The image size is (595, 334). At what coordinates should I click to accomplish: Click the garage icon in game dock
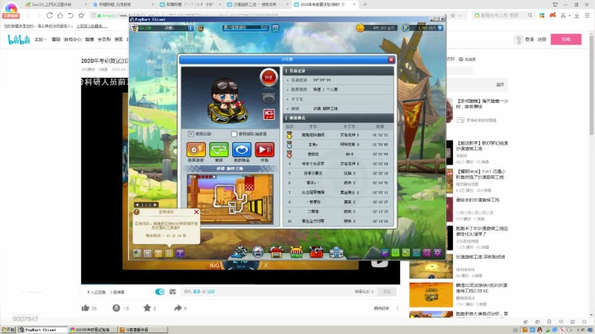pos(276,251)
